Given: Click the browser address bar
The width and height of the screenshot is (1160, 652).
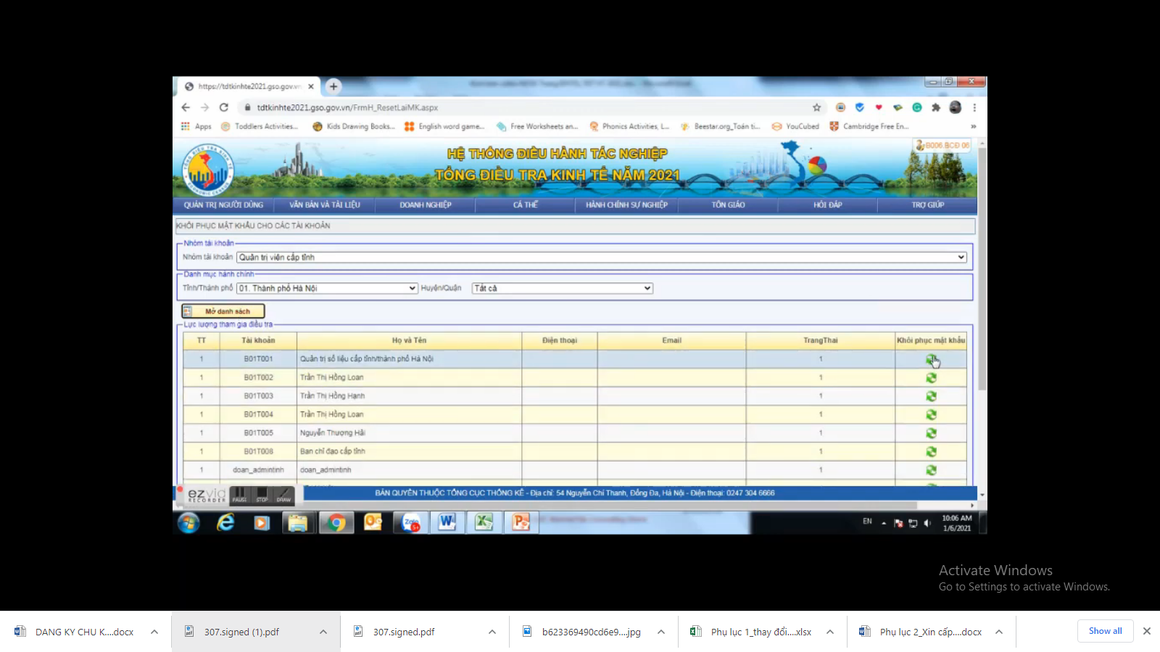Looking at the screenshot, I should click(507, 106).
